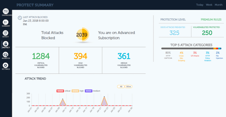Filter attack trend by DDos
The height and width of the screenshot is (117, 226).
(128, 87)
